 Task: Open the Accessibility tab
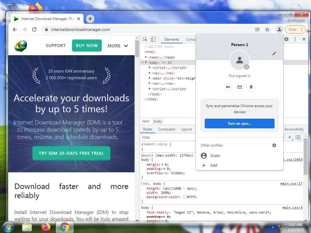click(x=294, y=129)
